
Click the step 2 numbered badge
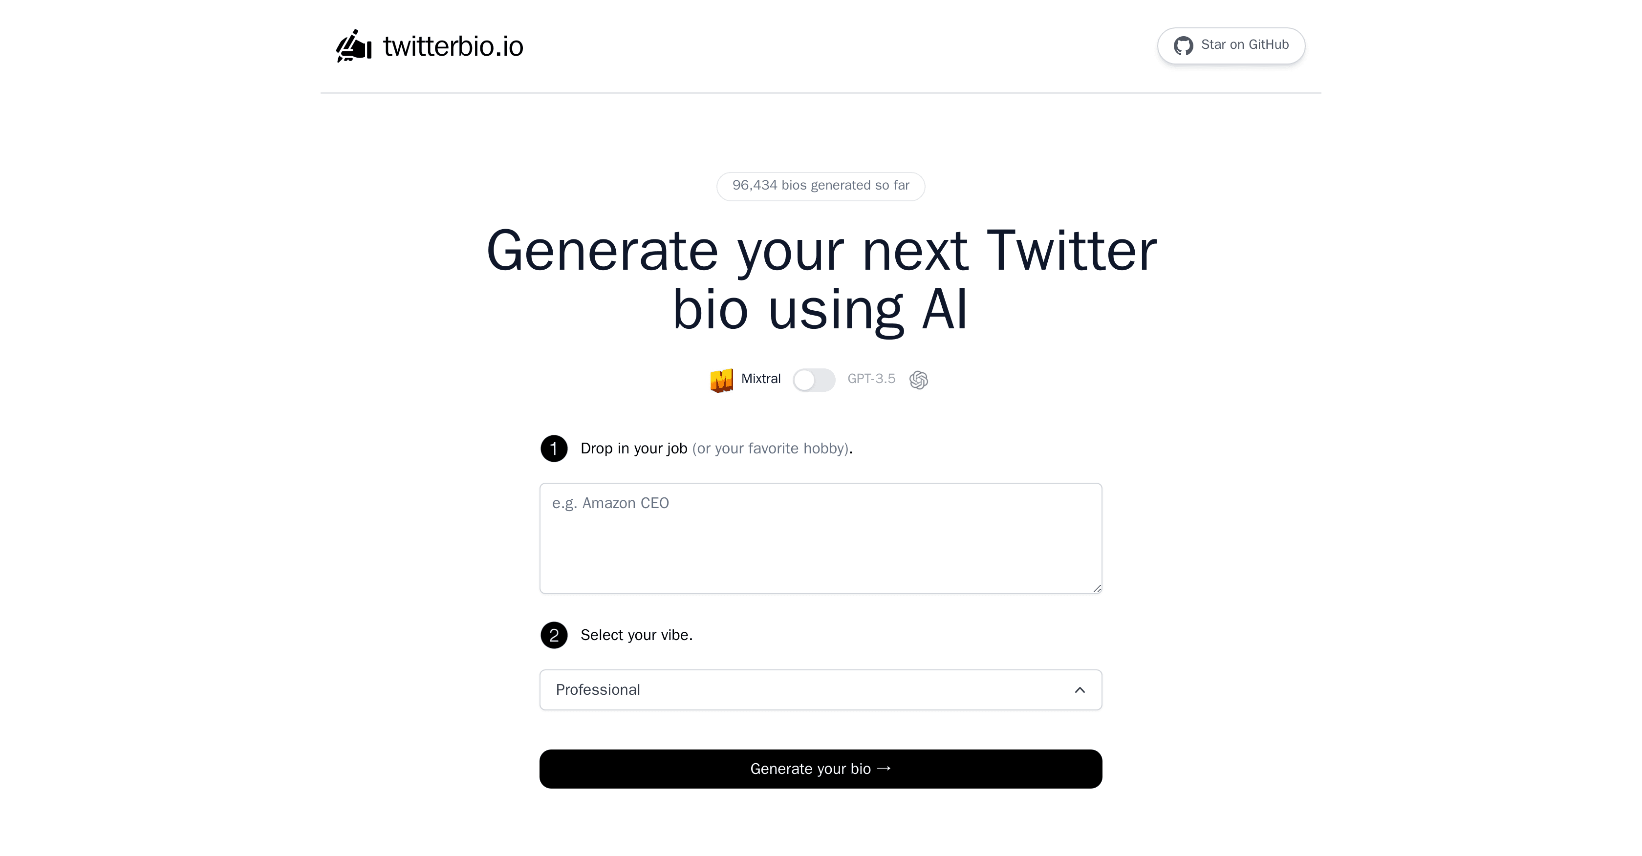click(x=554, y=635)
